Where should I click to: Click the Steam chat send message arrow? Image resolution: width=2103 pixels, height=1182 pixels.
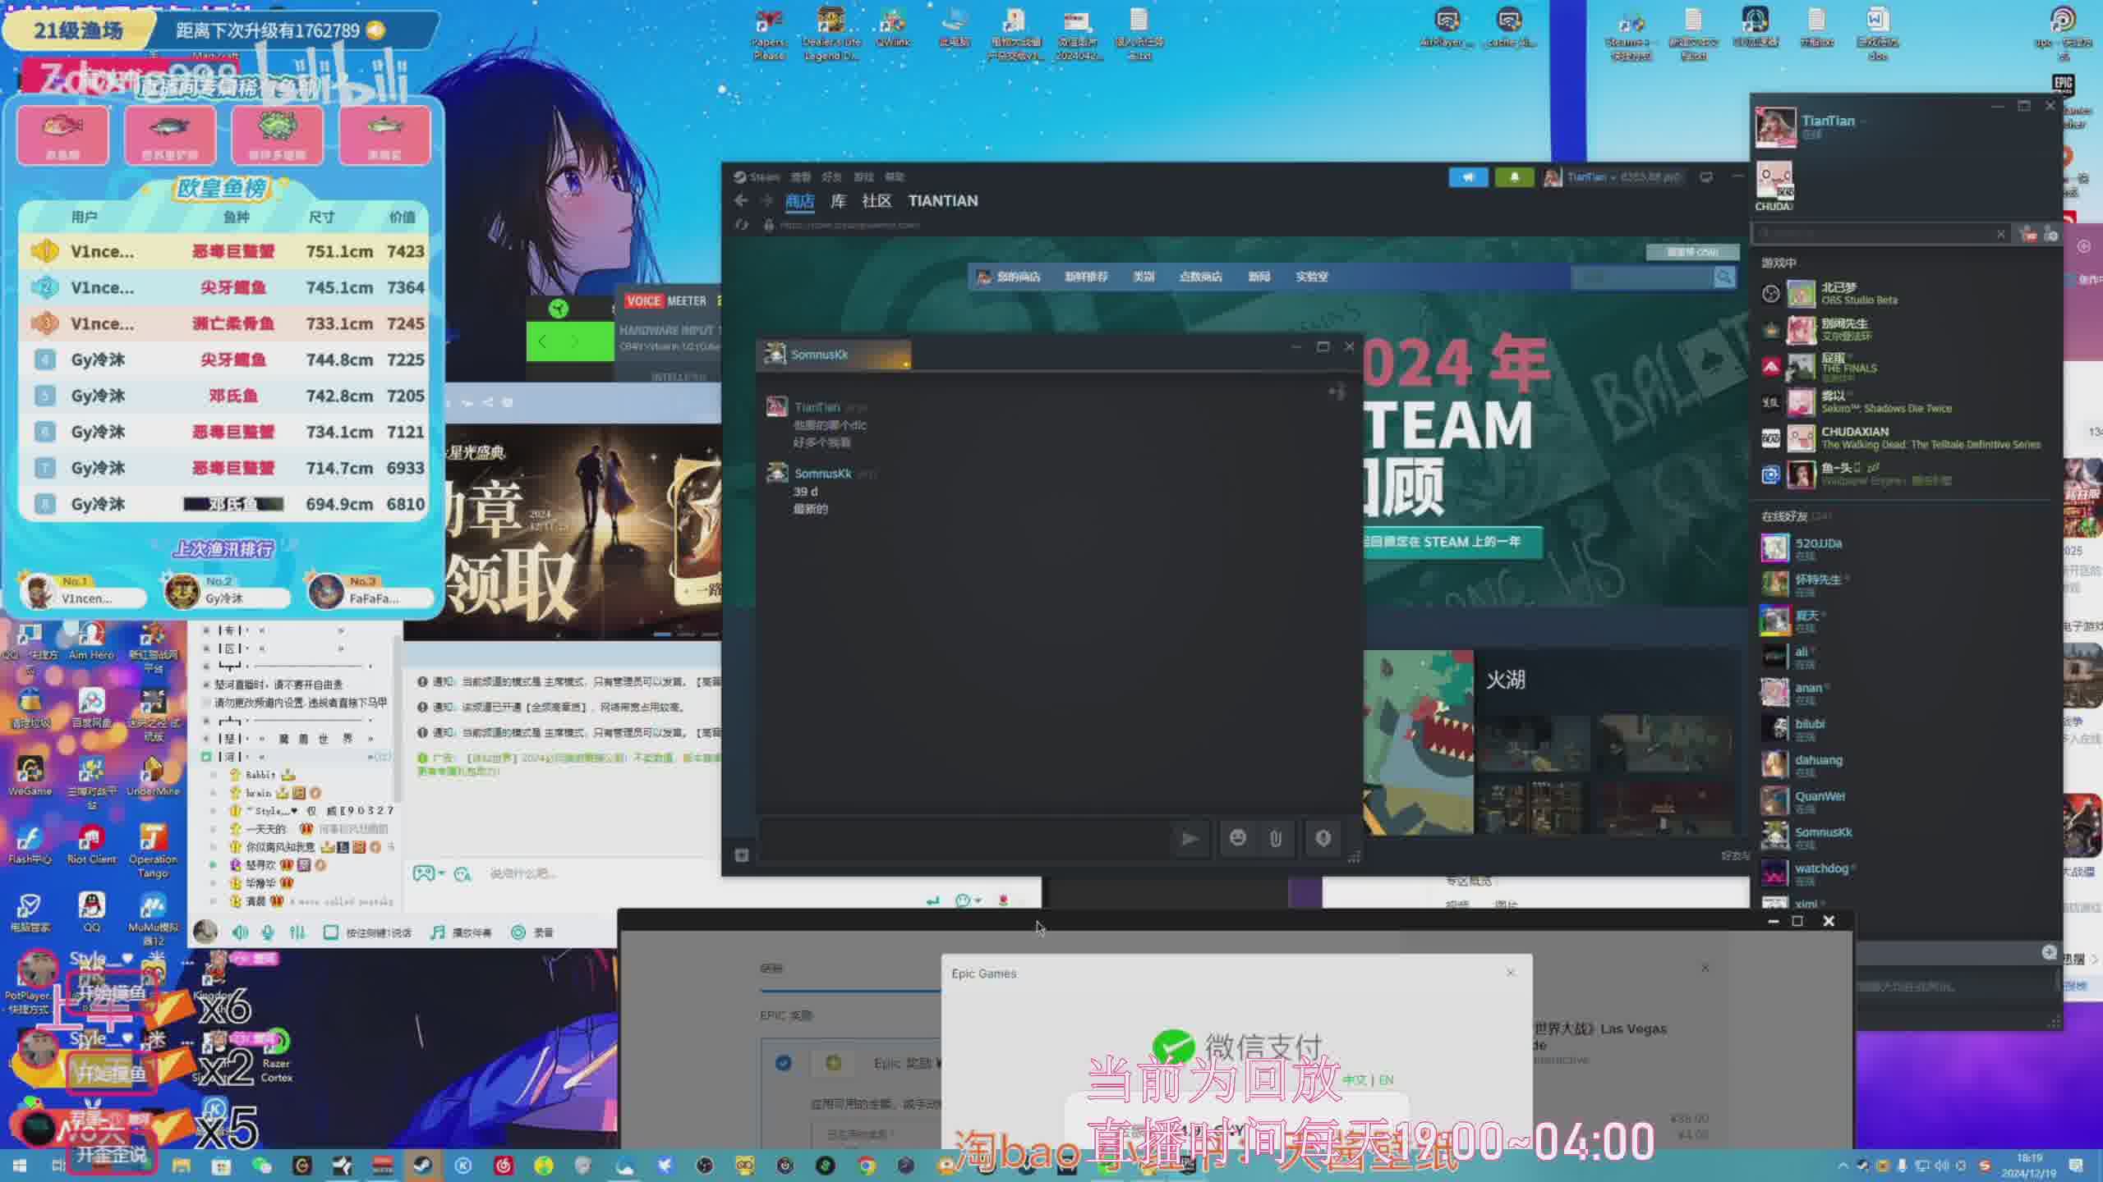click(x=1189, y=838)
